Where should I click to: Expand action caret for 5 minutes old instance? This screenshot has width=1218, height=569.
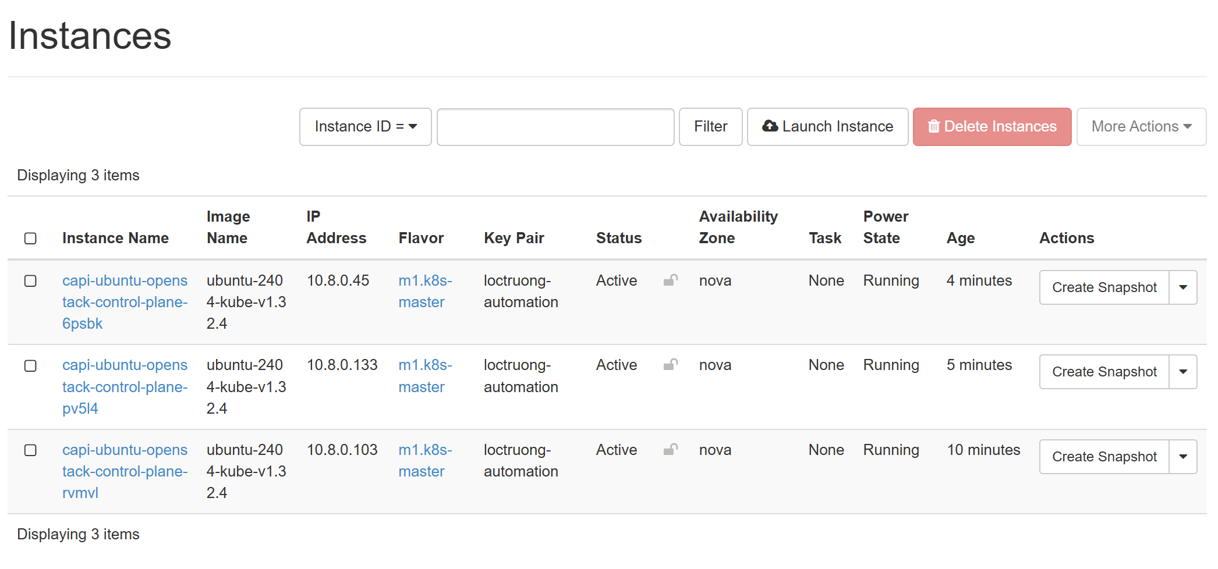[1182, 372]
